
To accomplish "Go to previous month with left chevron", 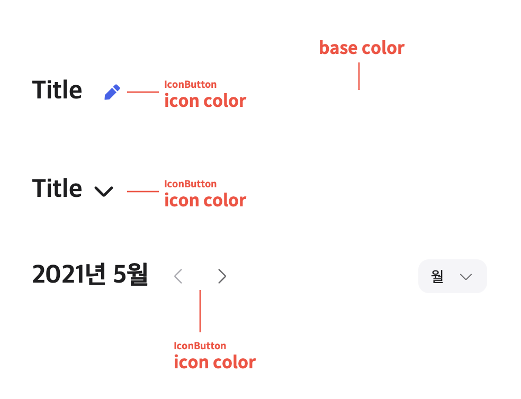I will pos(178,276).
